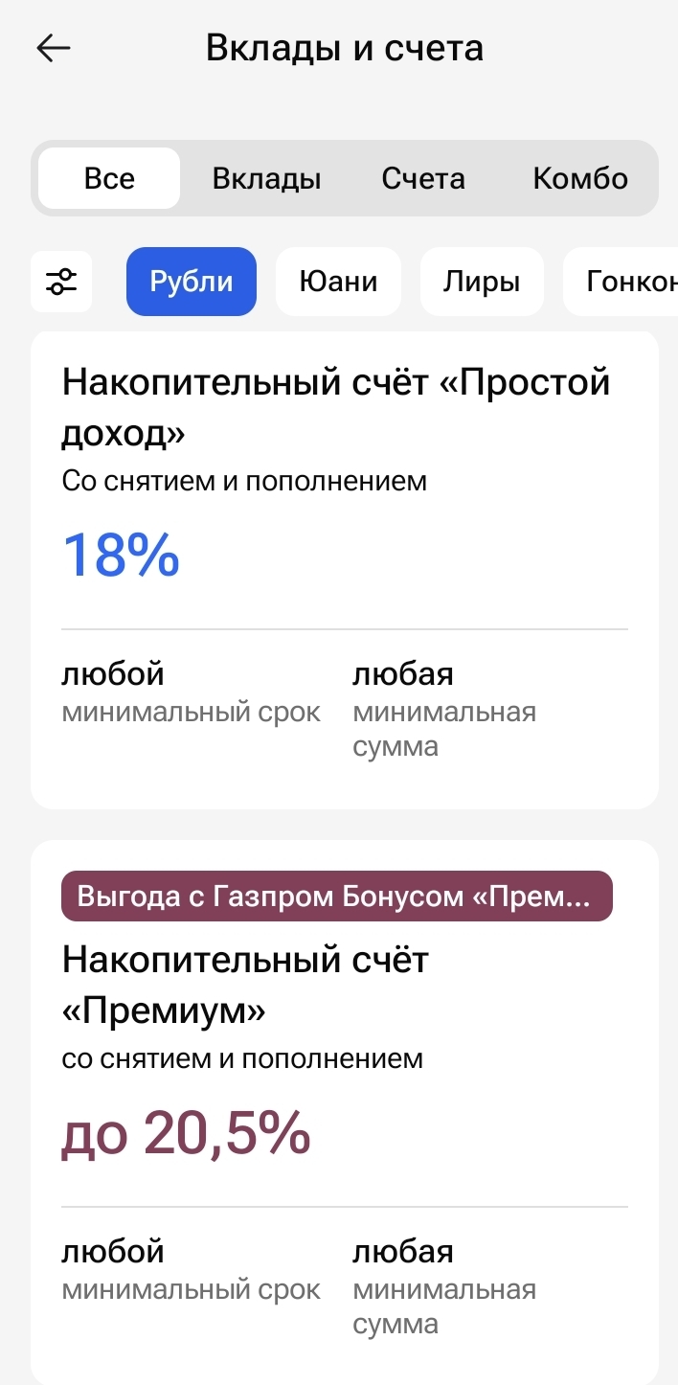Switch to the Вклады tab
Screen dimensions: 678x1385
click(x=266, y=178)
